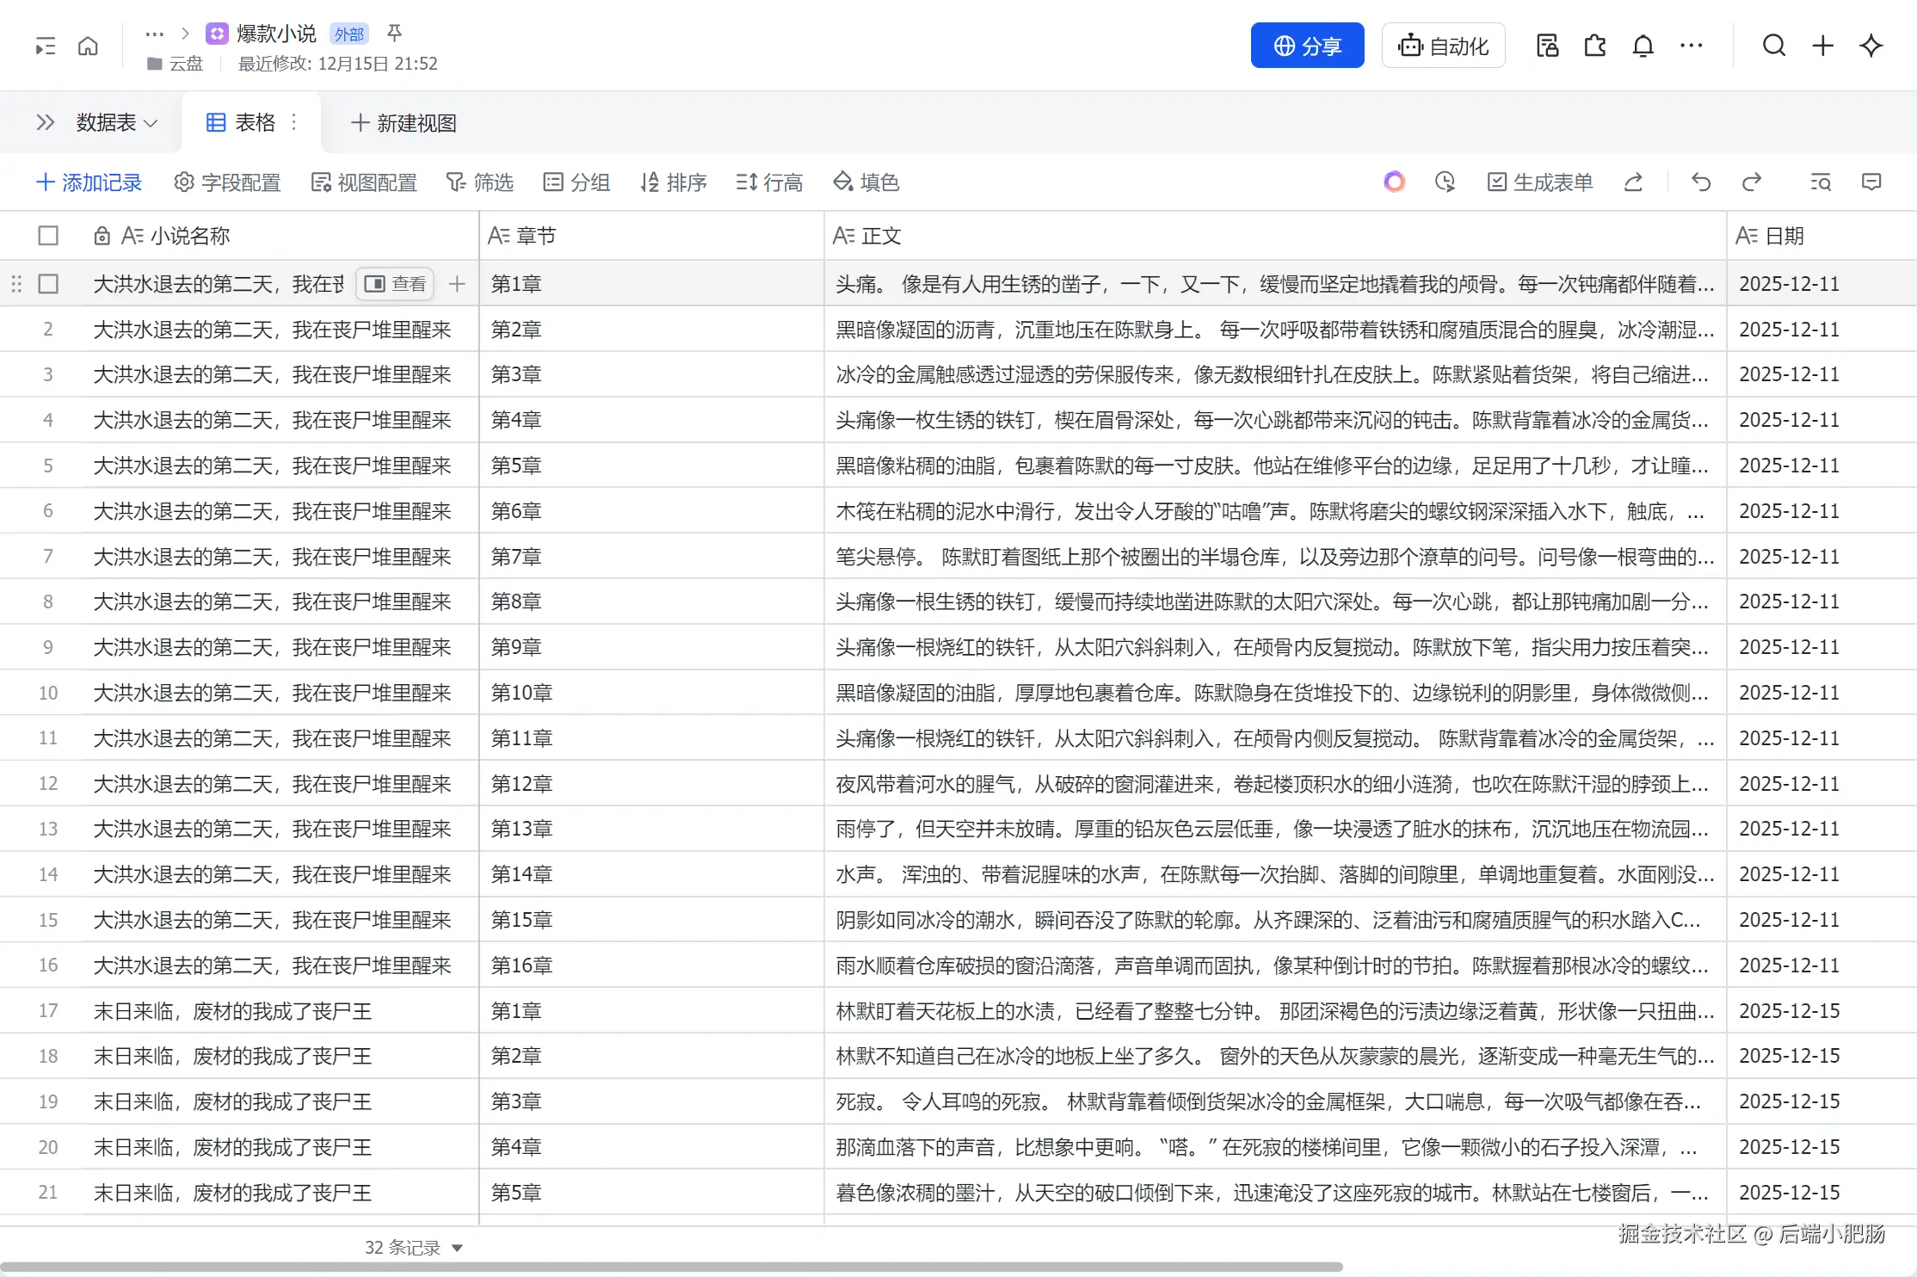Click the colorful AI circle icon

tap(1394, 182)
